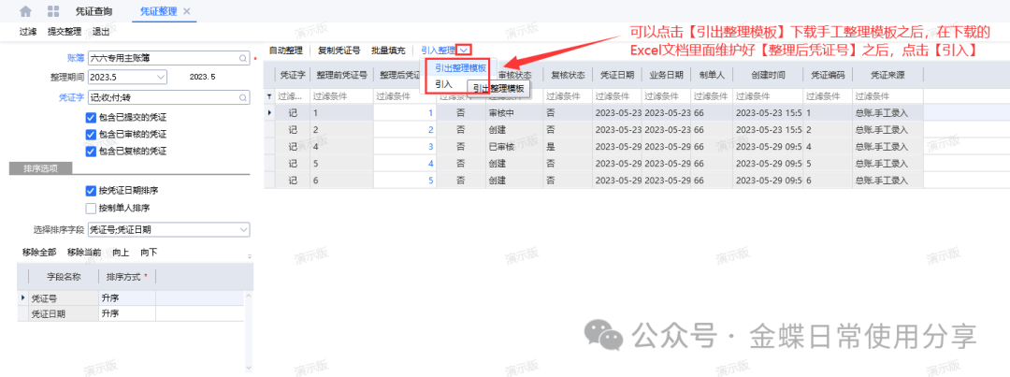Click the 自动整理 button

[x=285, y=50]
